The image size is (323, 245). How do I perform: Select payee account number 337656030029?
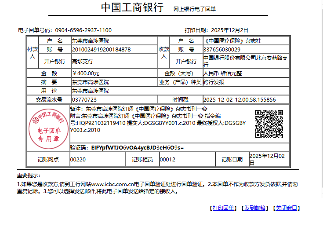[x=222, y=50]
